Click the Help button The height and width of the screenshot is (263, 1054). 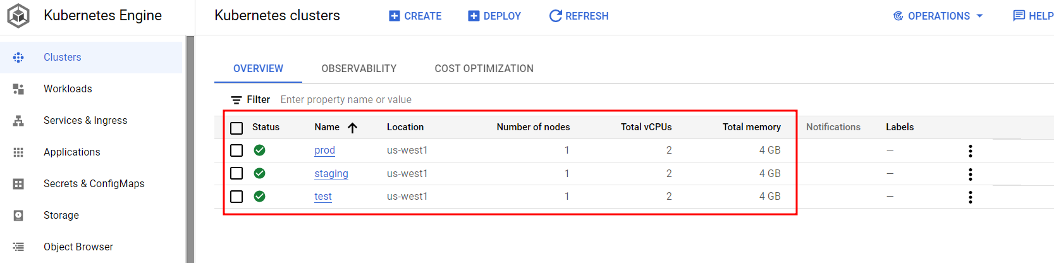1033,16
